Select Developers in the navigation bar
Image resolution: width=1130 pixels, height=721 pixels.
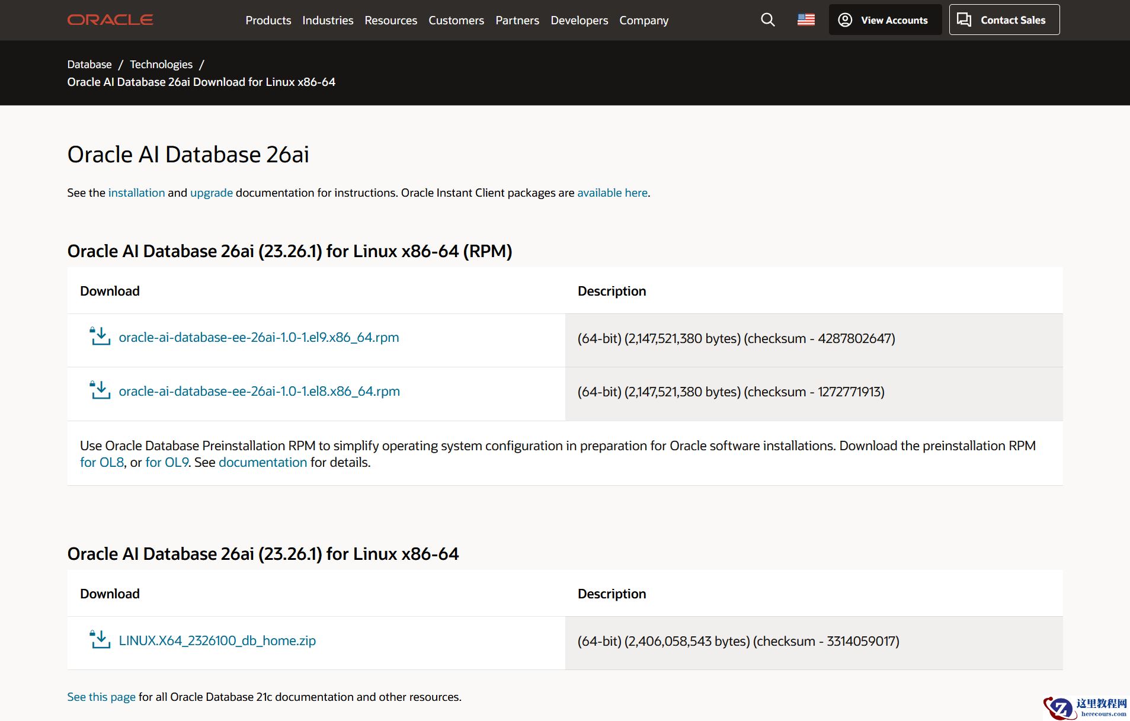[x=578, y=20]
